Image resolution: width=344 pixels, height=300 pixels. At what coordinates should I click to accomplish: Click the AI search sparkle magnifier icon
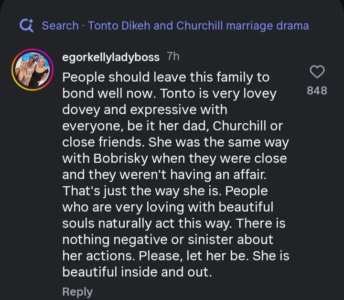coord(26,25)
